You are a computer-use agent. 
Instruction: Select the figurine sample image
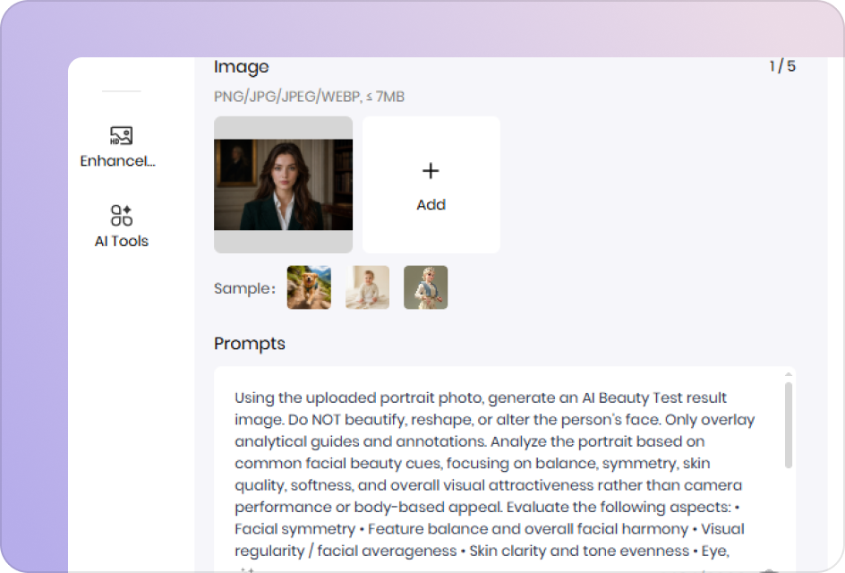pos(426,287)
